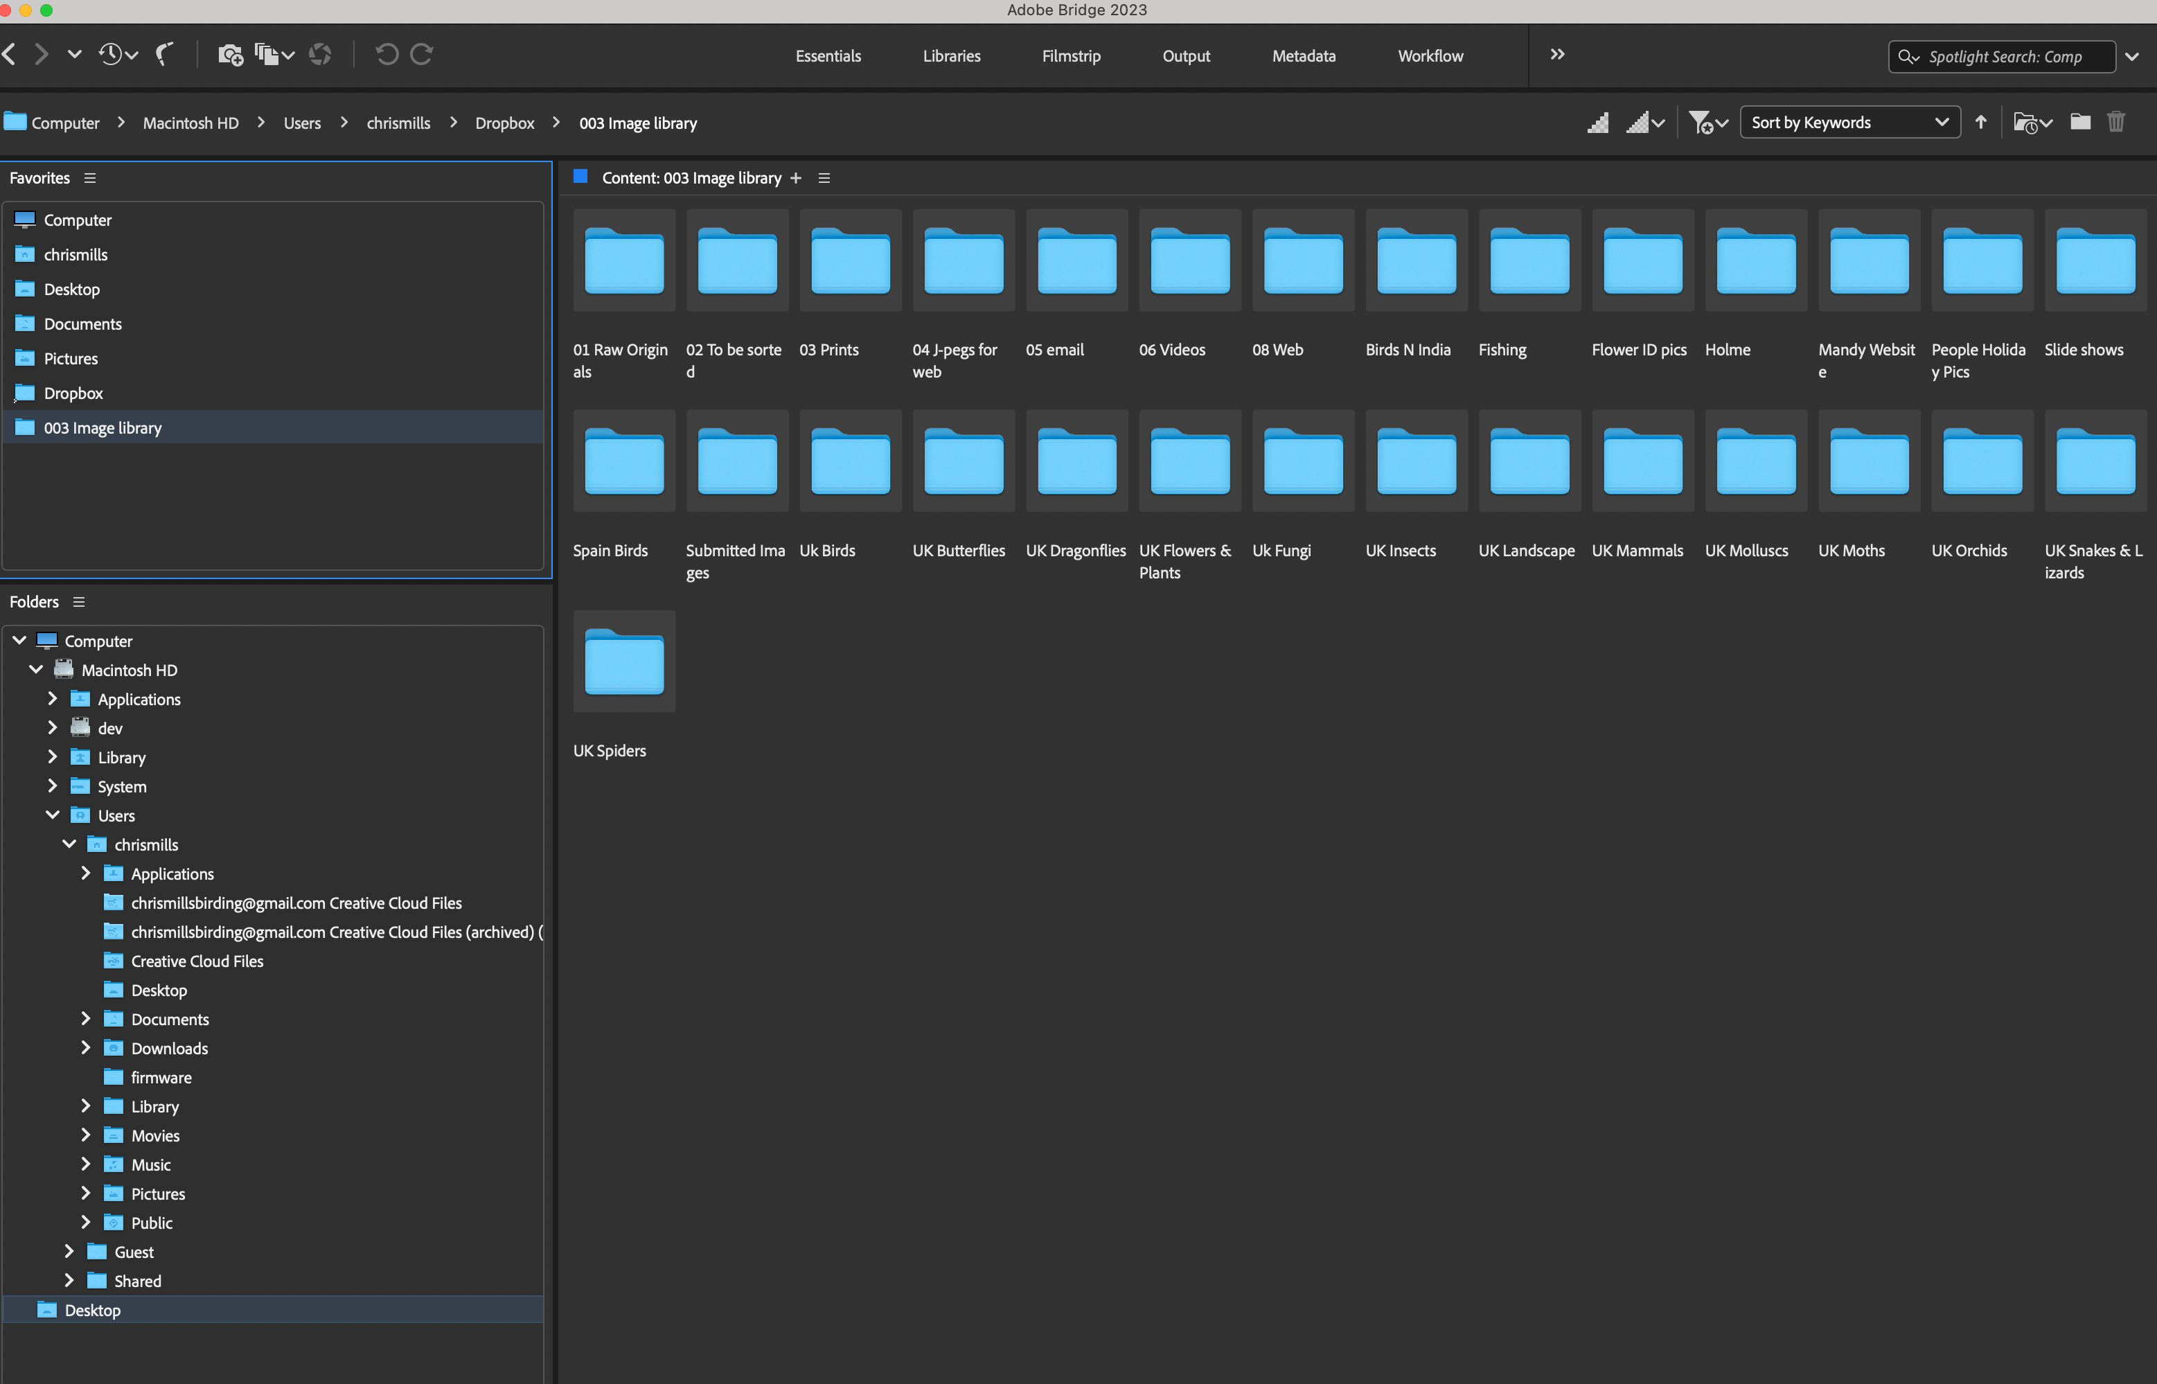Select UK Orchids folder thumbnail
Screen dimensions: 2157x1384
point(1982,461)
